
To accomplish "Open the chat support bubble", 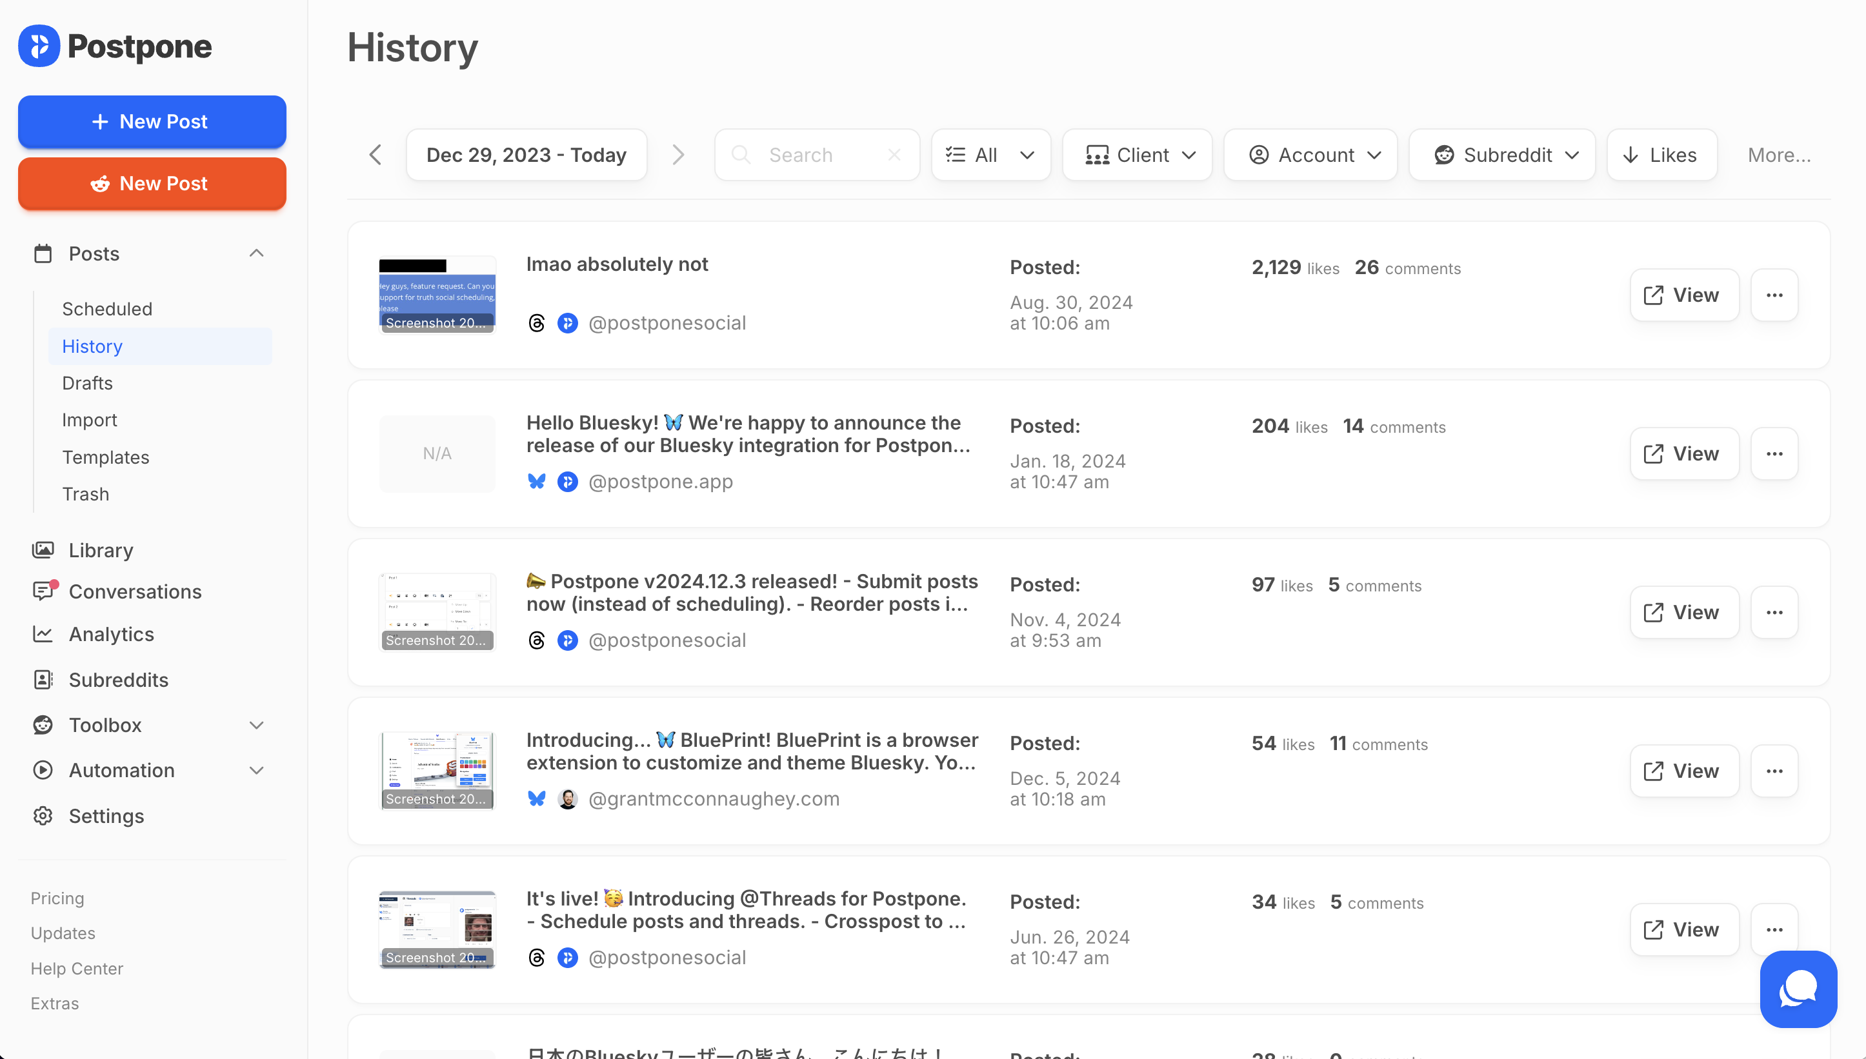I will click(1798, 989).
